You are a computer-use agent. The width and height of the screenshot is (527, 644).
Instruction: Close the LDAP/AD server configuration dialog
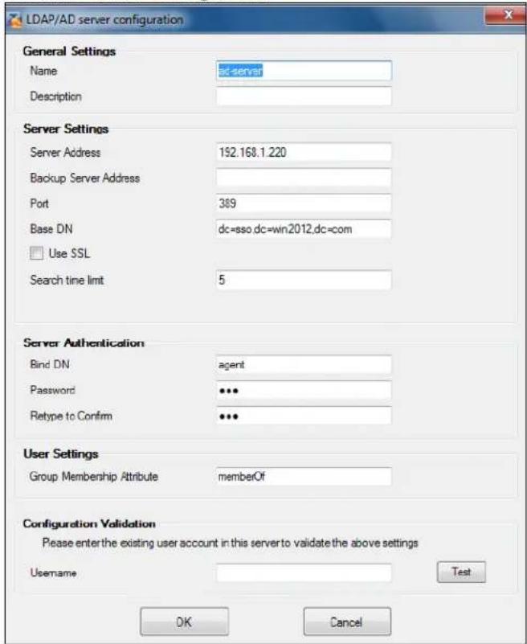pos(506,15)
